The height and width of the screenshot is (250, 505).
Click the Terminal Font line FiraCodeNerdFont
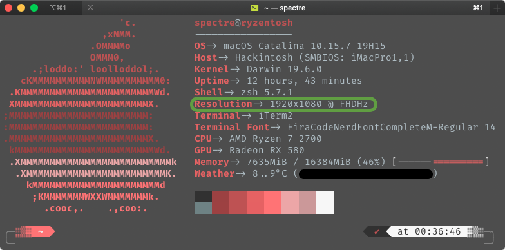[x=345, y=128]
